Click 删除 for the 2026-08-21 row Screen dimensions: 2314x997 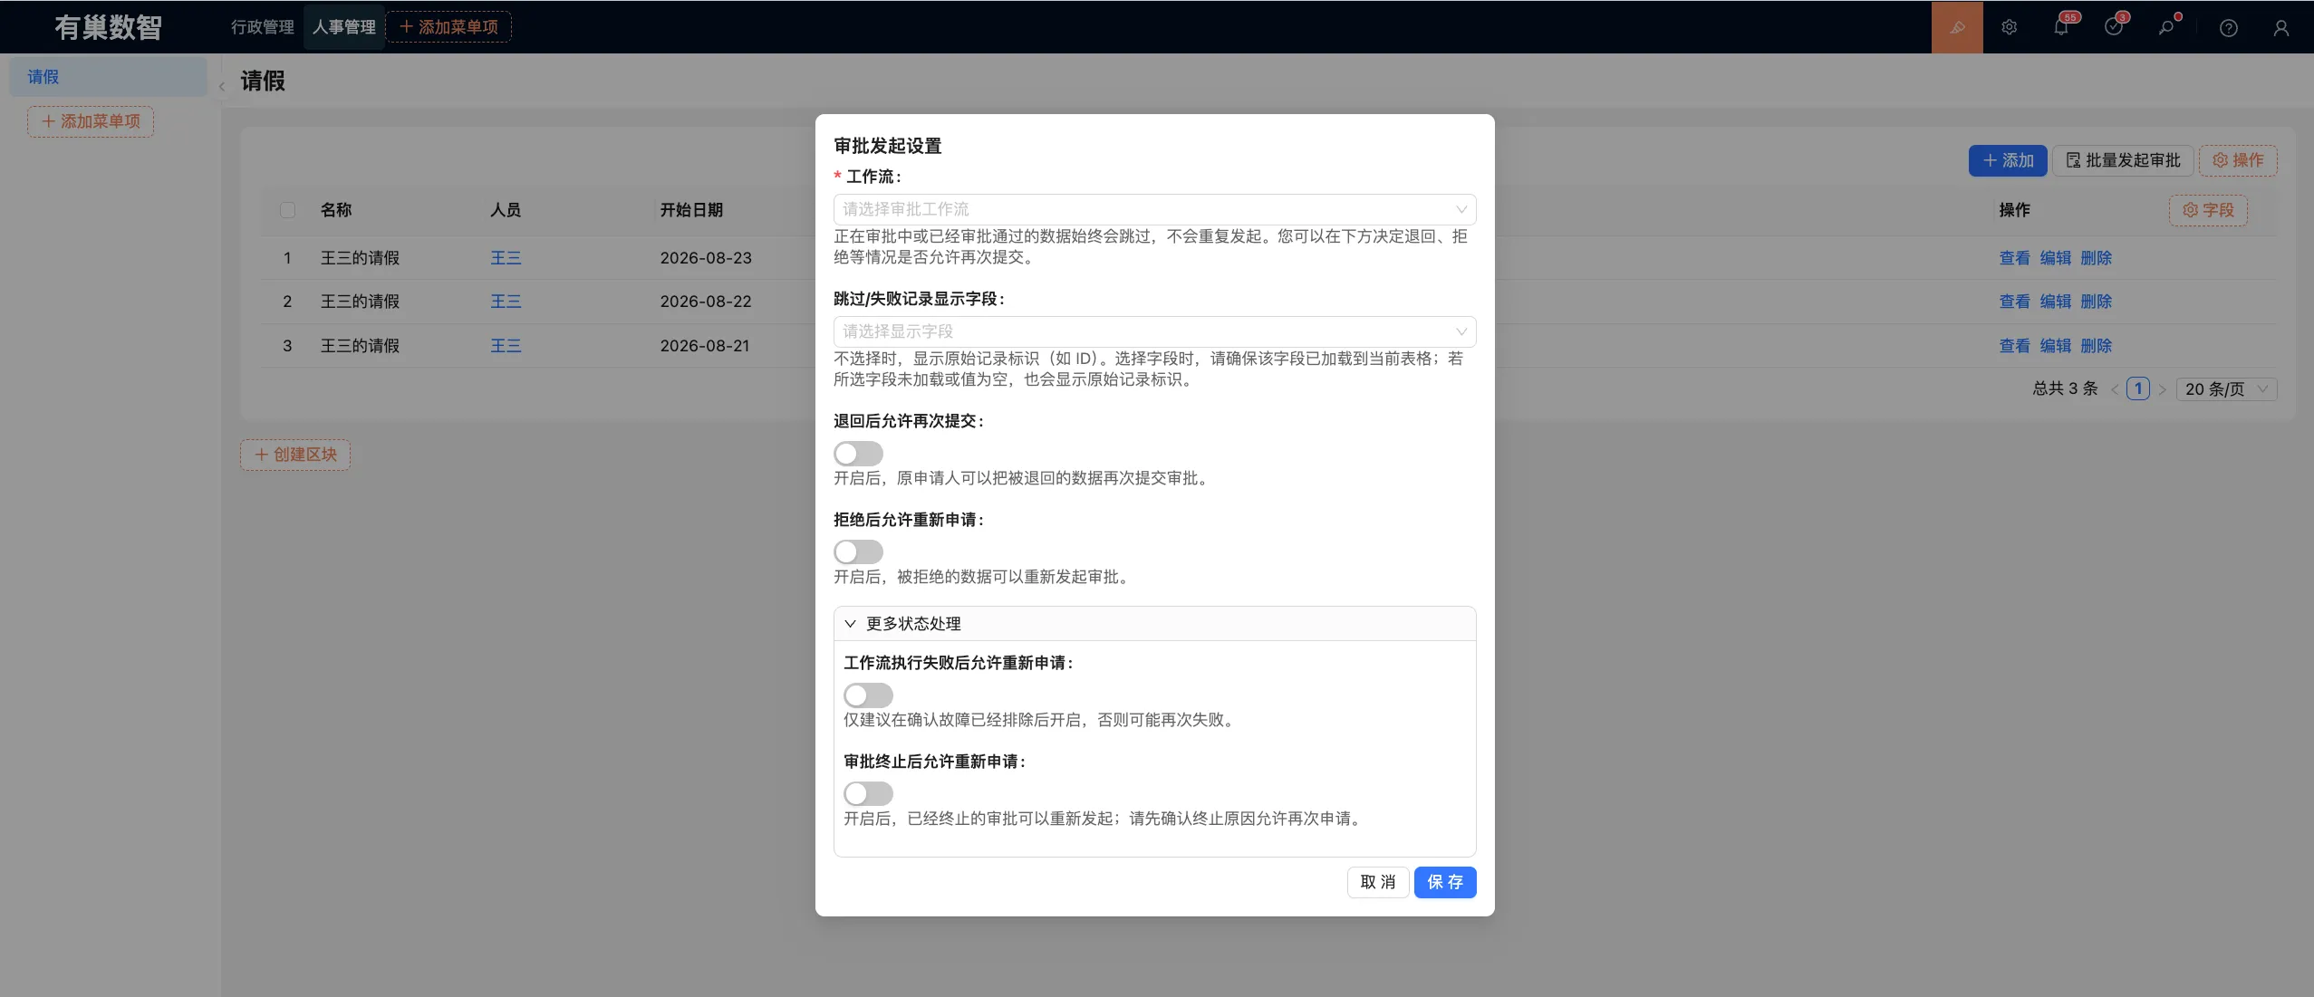tap(2097, 346)
